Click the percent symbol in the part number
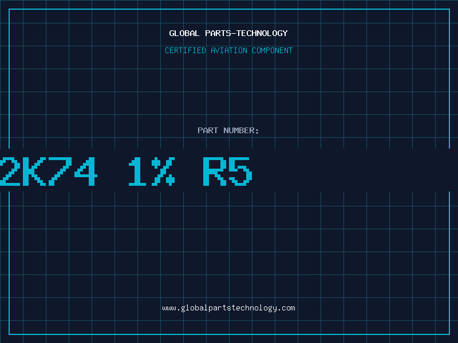The image size is (458, 343). (163, 171)
